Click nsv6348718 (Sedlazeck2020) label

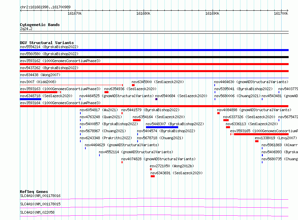[x=46, y=96]
